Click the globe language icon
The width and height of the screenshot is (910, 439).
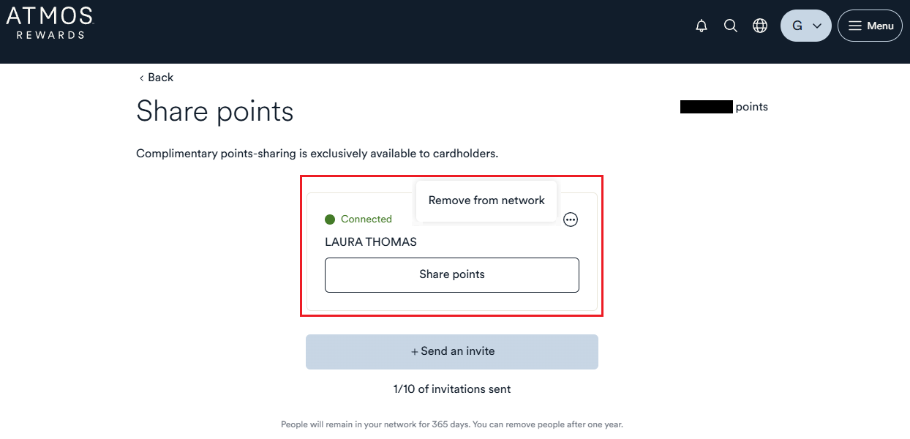(760, 26)
